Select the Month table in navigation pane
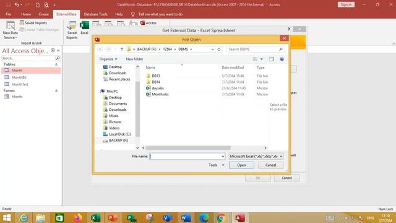This screenshot has height=223, width=396. [x=31, y=70]
